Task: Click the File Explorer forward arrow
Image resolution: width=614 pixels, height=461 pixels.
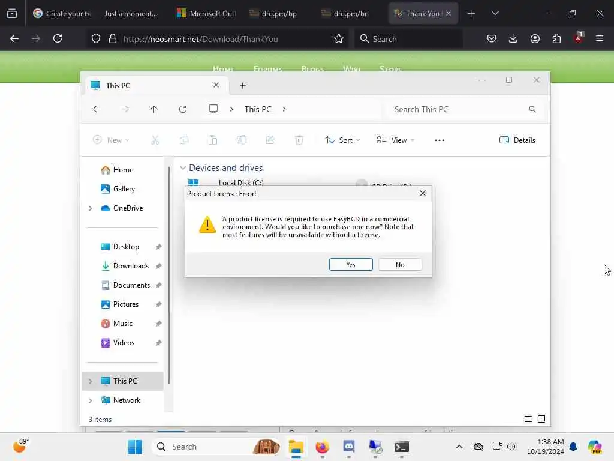Action: (x=125, y=109)
